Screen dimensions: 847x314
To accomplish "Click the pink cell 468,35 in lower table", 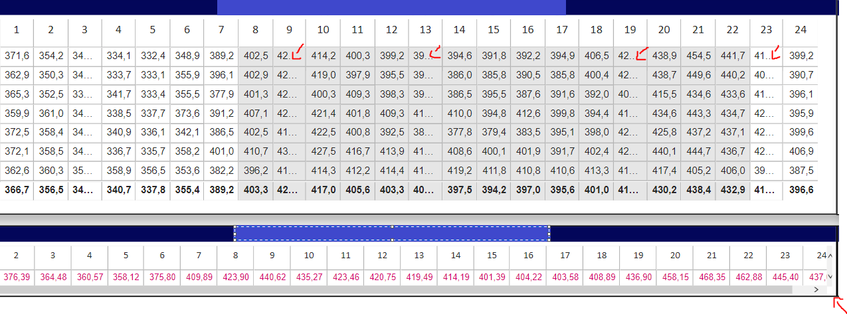I will coord(711,277).
